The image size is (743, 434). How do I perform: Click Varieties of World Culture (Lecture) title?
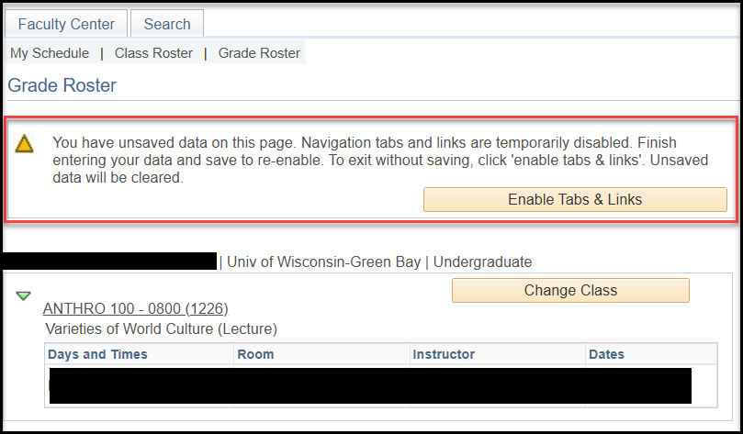click(x=161, y=328)
